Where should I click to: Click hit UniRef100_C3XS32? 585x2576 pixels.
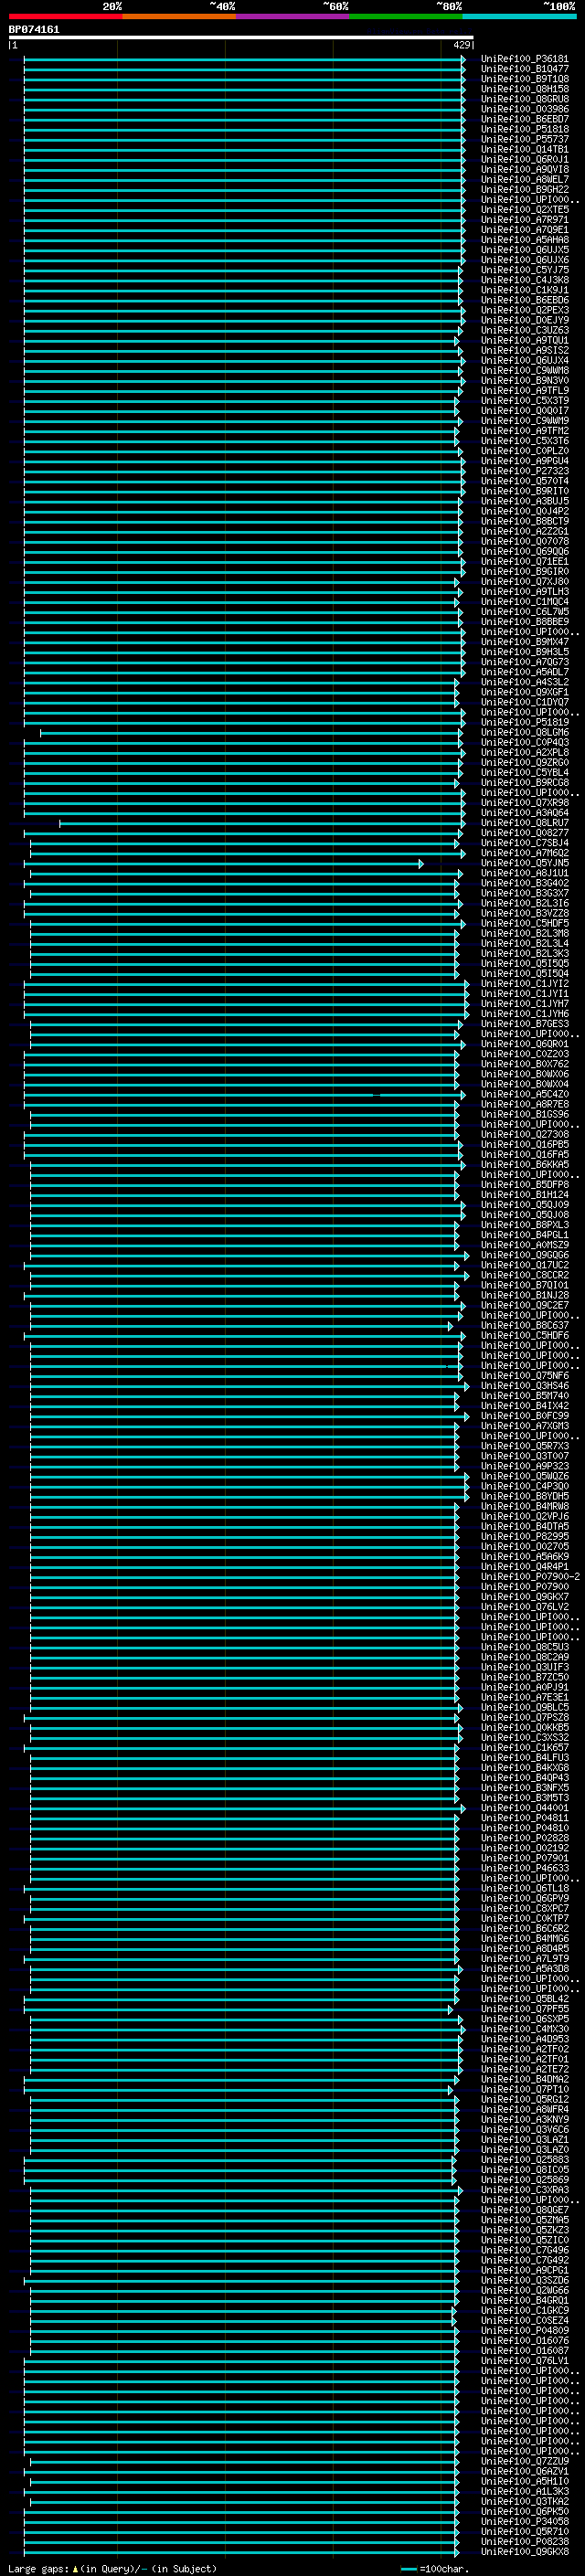coord(524,1737)
